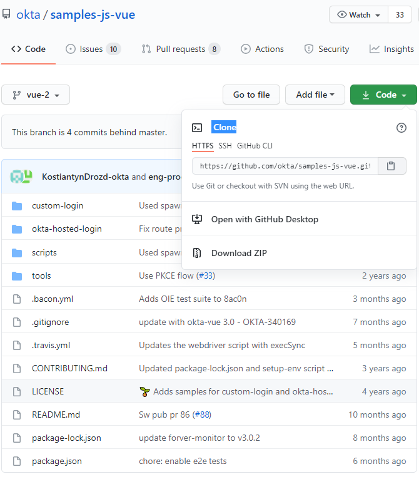Open 'update forver-monitor to v3.0.2' commit
The width and height of the screenshot is (419, 479).
click(199, 438)
